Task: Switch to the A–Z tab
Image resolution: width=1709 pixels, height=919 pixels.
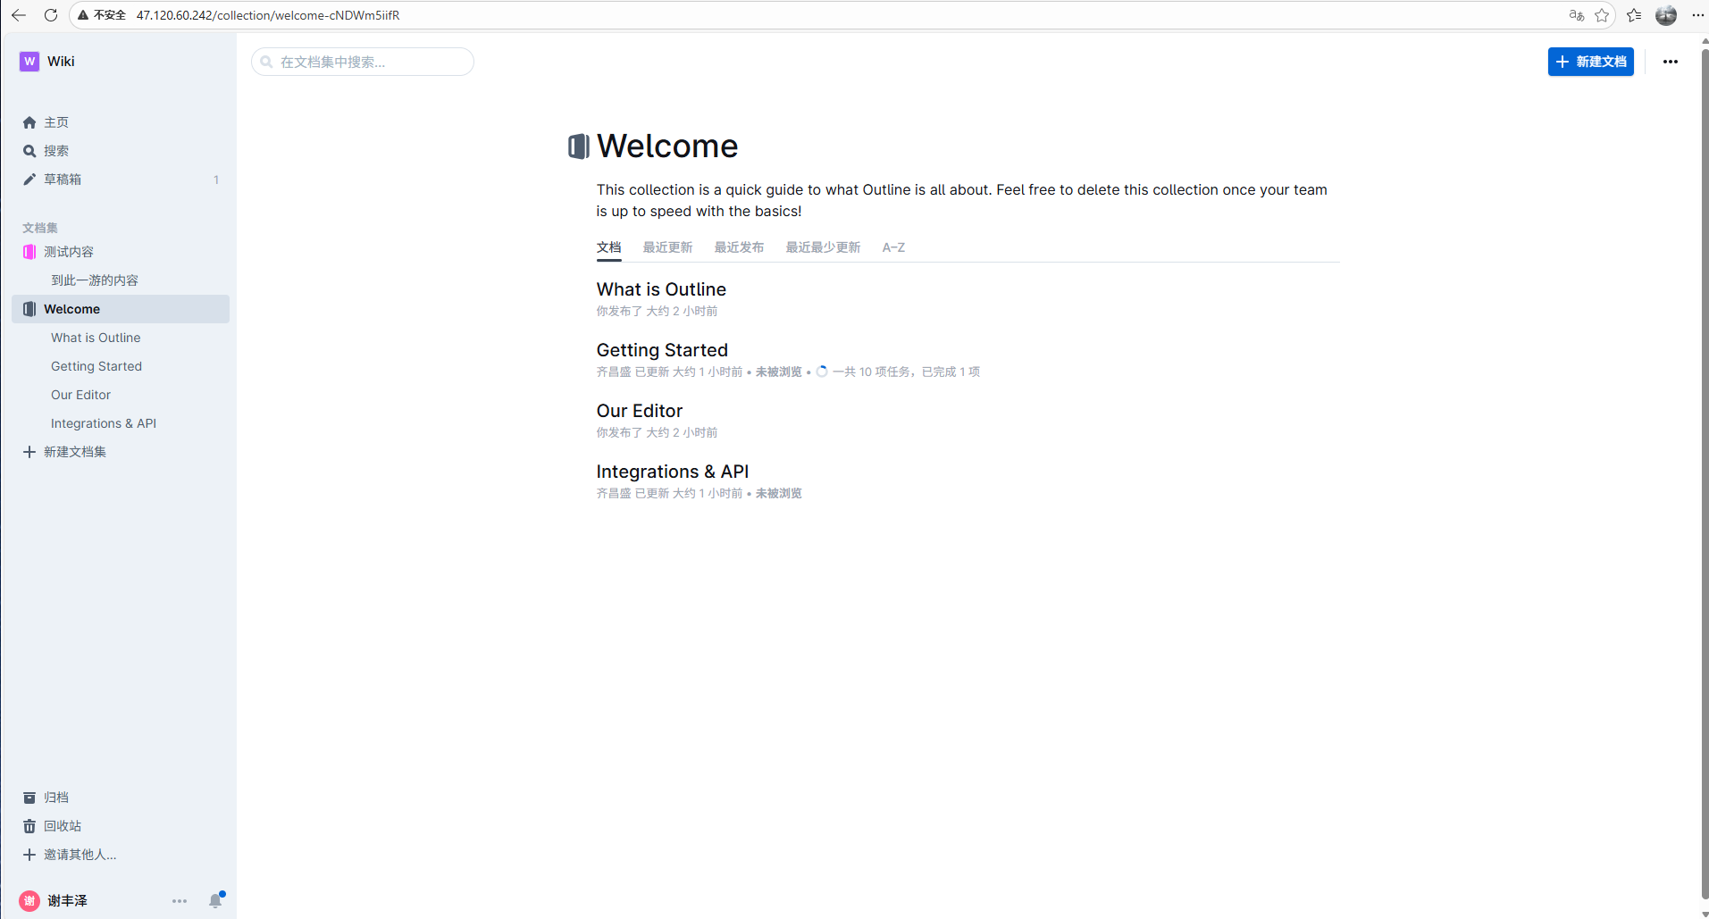Action: pyautogui.click(x=894, y=247)
